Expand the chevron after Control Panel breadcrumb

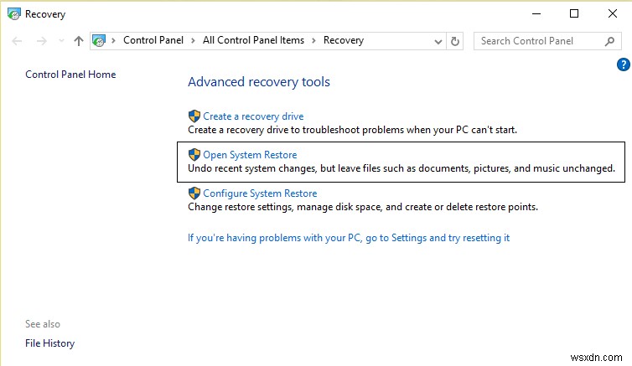tap(193, 40)
